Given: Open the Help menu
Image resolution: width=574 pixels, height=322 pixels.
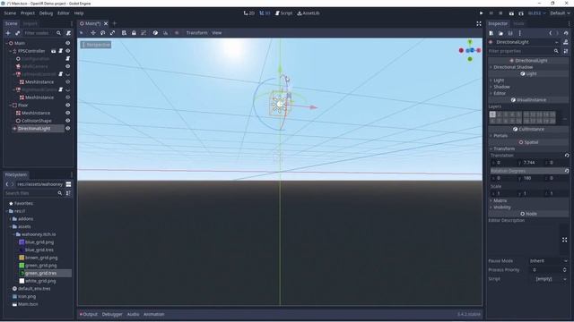Looking at the screenshot, I should pos(79,13).
